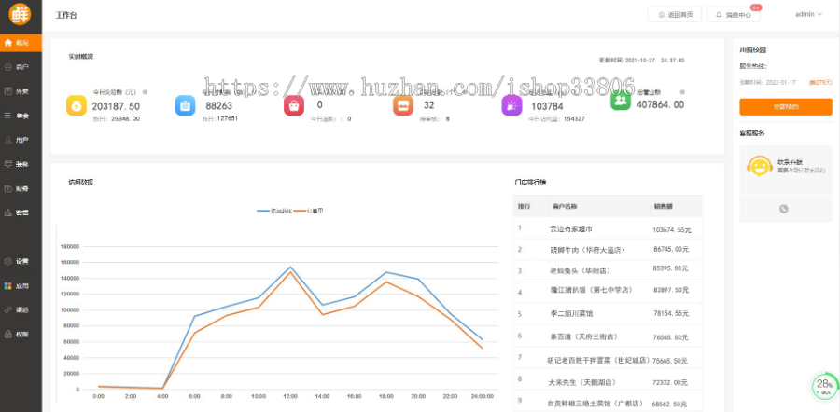The image size is (840, 412).
Task: Open the message center button
Action: (734, 14)
